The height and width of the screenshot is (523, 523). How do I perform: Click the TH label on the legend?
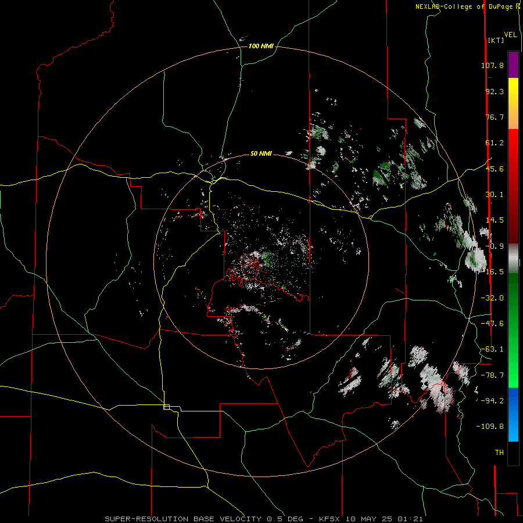pyautogui.click(x=499, y=453)
